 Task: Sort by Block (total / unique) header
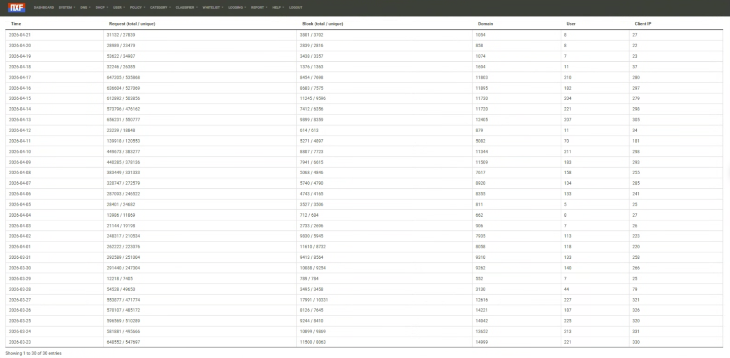tap(322, 24)
